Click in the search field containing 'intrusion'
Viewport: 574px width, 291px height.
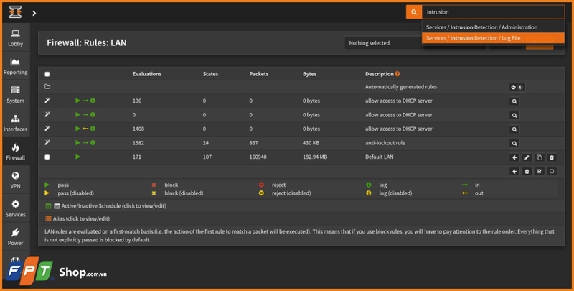491,12
